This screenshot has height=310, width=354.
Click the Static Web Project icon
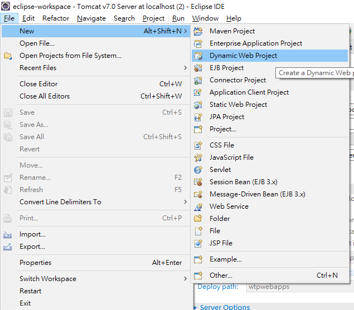pos(198,105)
